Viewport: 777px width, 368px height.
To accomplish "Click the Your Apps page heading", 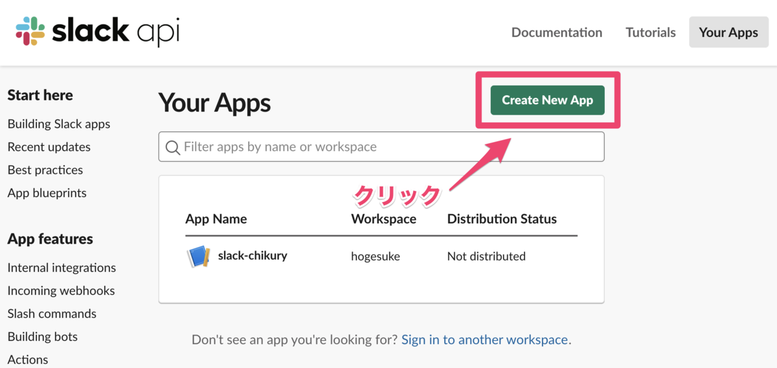I will tap(214, 103).
